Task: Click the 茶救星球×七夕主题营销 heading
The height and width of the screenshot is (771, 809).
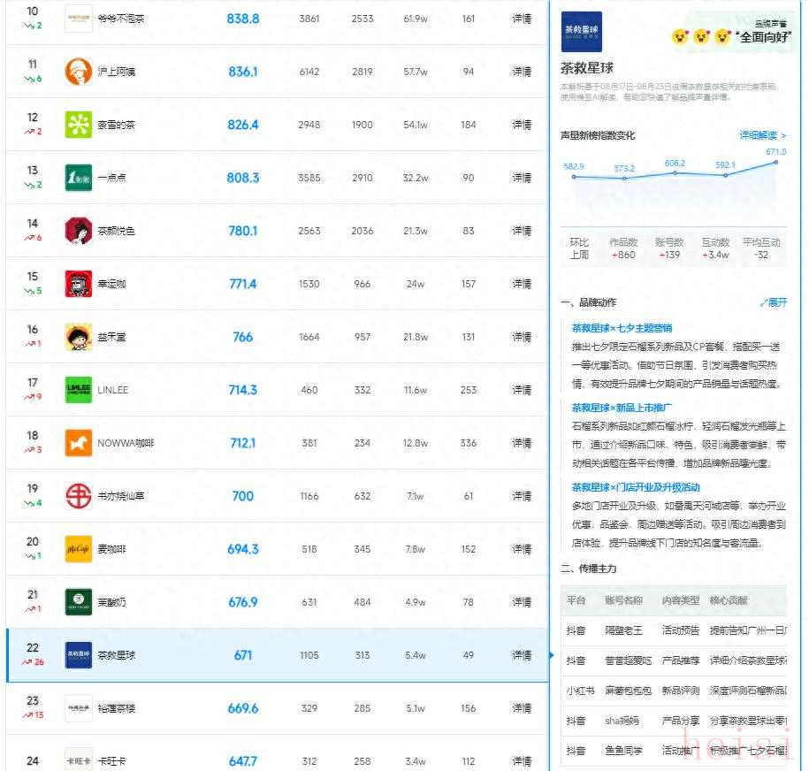Action: coord(621,328)
